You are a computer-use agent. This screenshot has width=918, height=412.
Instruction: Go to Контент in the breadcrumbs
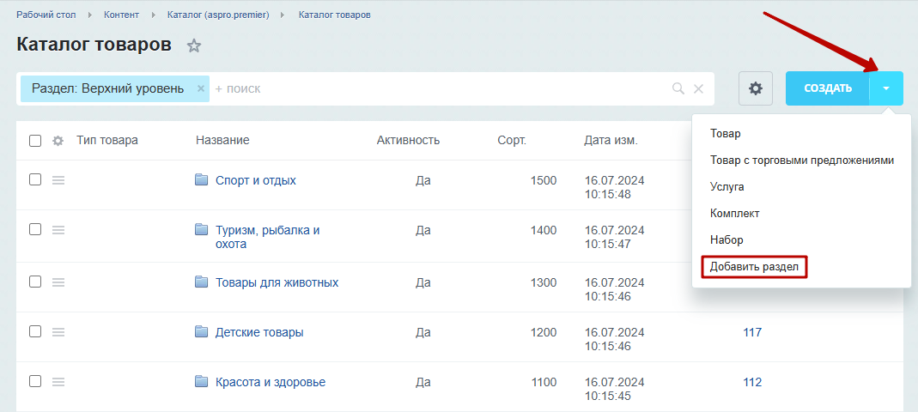(122, 15)
